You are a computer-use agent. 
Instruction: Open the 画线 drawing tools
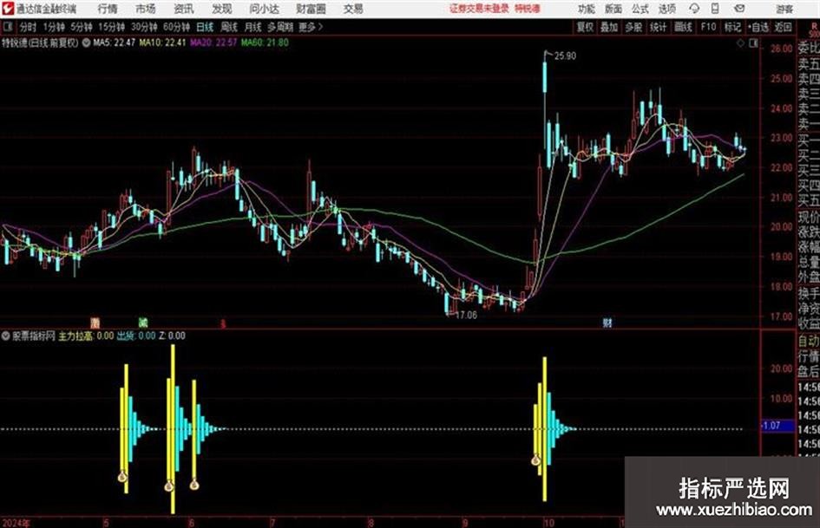pyautogui.click(x=683, y=27)
